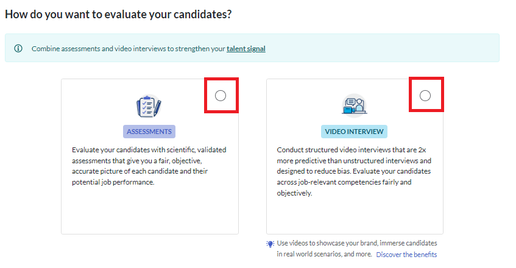Click the Assessments clipboard checklist icon

[x=149, y=106]
